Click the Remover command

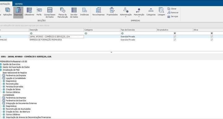[173, 12]
